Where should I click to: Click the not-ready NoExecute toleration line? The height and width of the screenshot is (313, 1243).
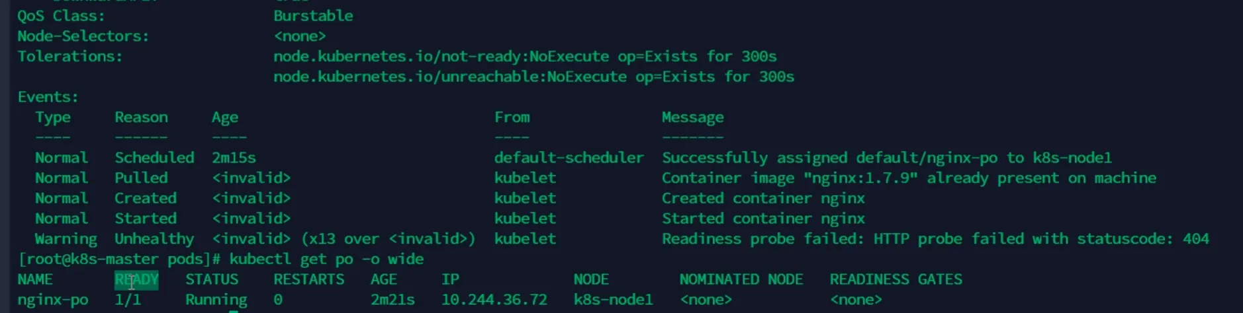(525, 57)
